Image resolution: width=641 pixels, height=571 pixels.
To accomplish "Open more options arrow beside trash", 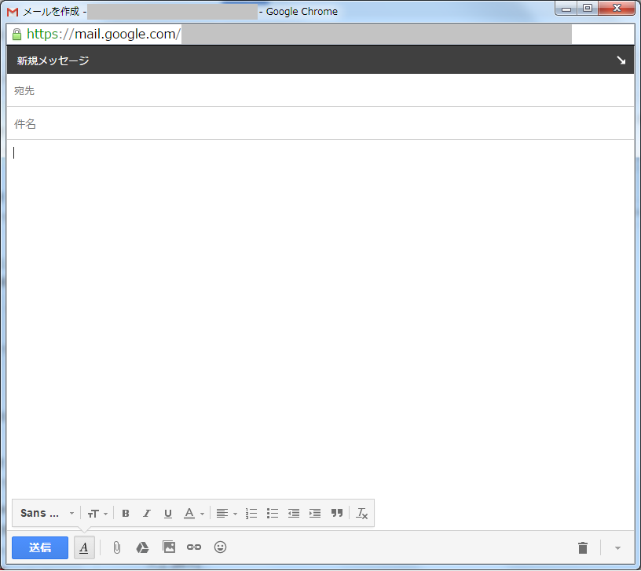I will pyautogui.click(x=617, y=547).
